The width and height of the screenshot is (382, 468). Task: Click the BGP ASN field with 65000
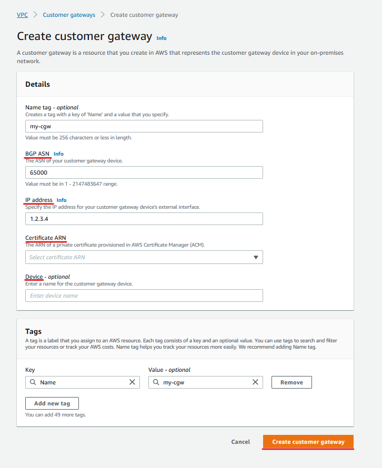pyautogui.click(x=144, y=172)
